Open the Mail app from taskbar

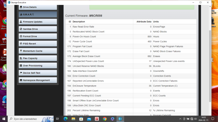89,119
